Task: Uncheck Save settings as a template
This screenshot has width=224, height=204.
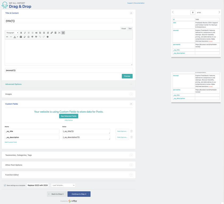Action: [x=5, y=185]
